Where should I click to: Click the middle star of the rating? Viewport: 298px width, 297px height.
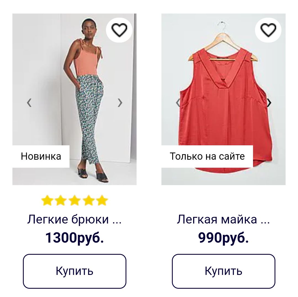click(74, 200)
